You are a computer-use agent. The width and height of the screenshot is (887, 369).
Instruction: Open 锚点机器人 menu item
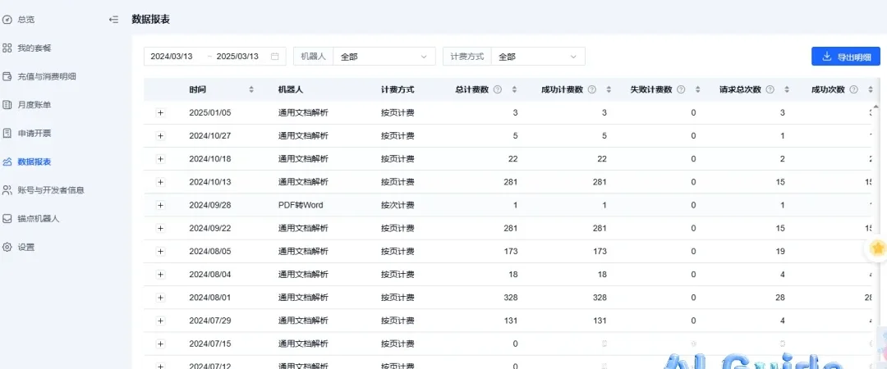click(x=39, y=219)
